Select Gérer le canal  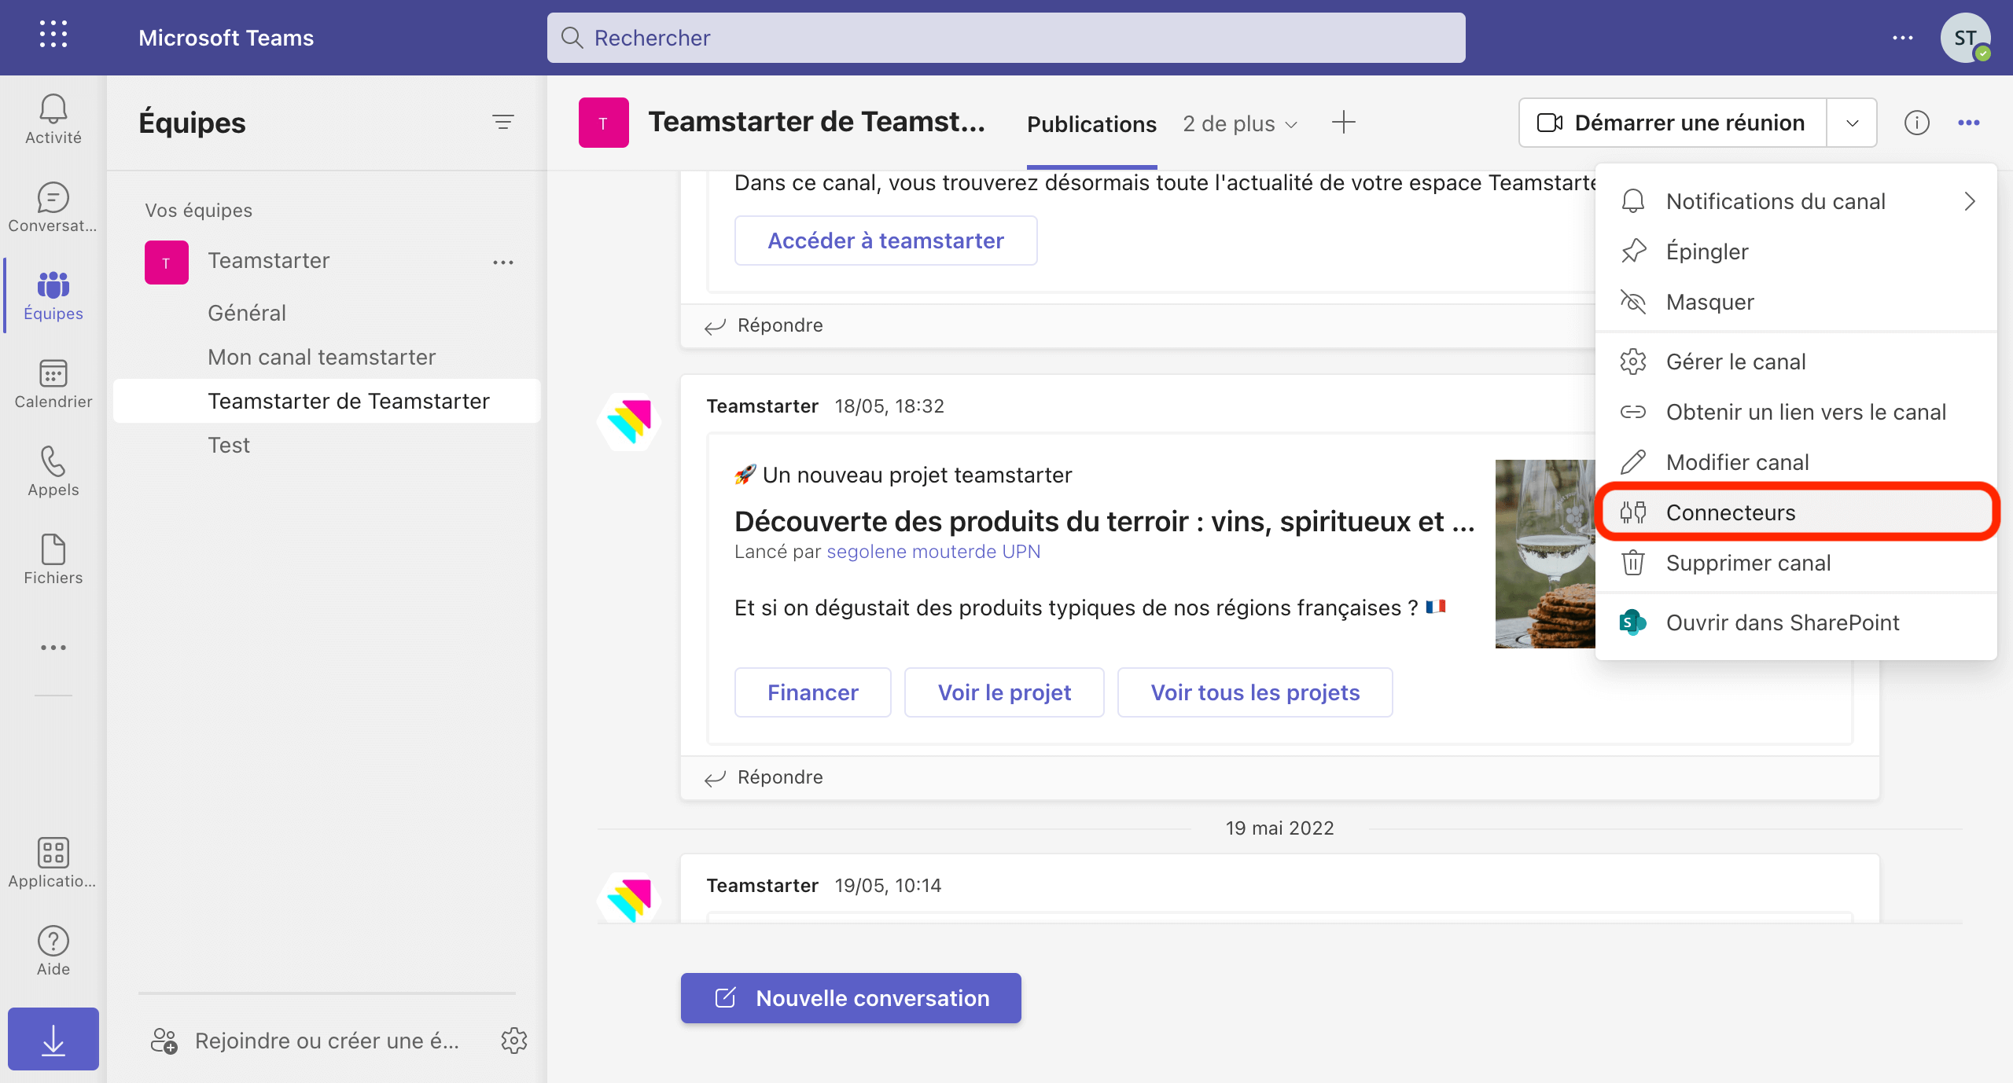pyautogui.click(x=1797, y=362)
